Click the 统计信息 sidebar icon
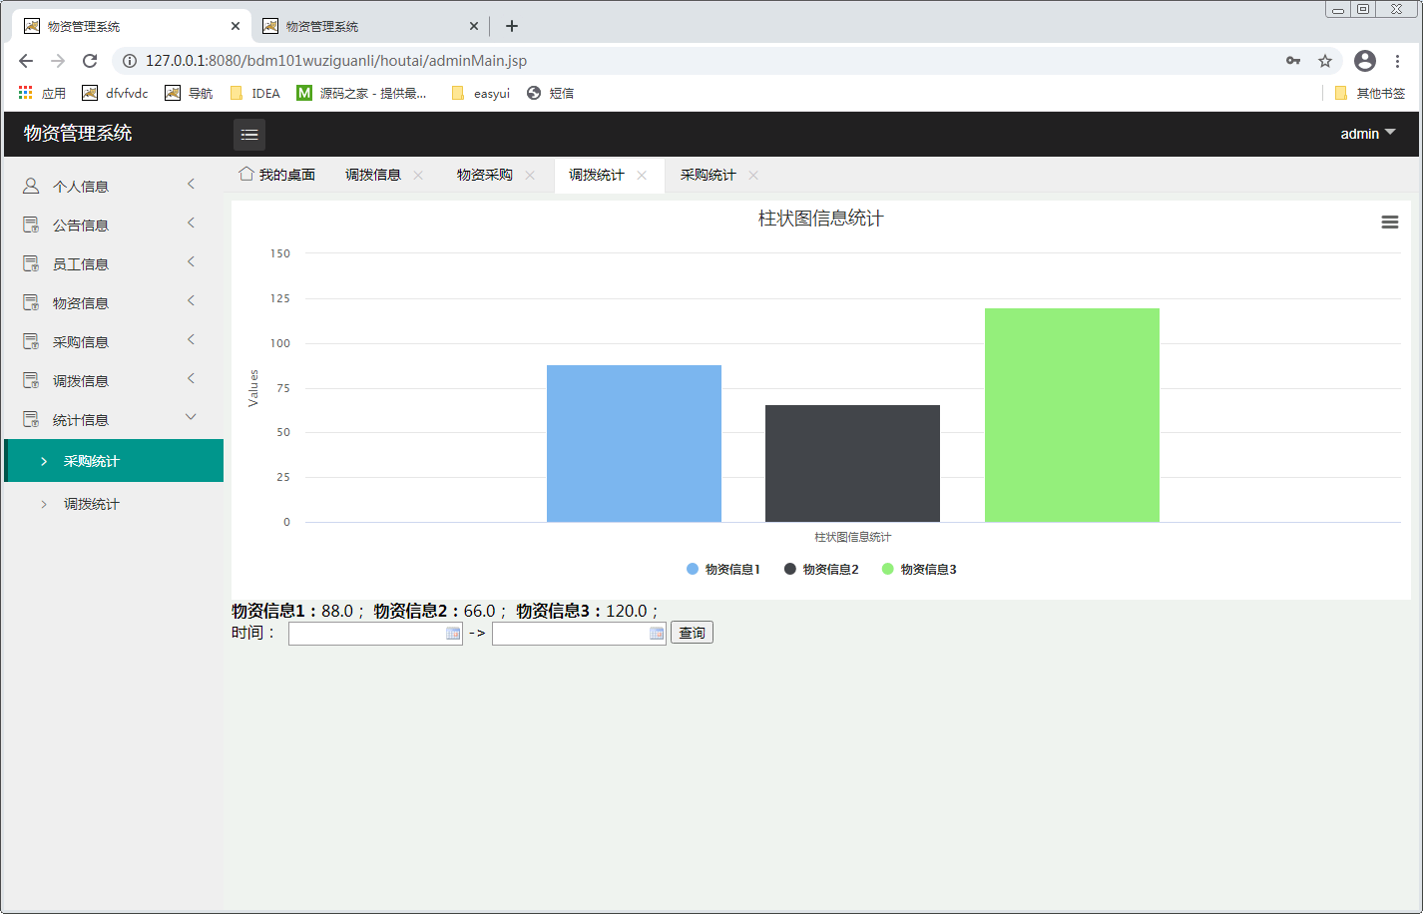 [x=31, y=419]
